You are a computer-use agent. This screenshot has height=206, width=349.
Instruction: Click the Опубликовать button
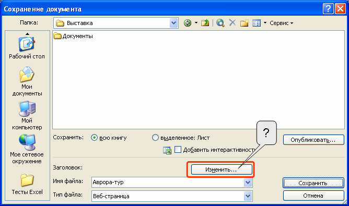coord(313,140)
